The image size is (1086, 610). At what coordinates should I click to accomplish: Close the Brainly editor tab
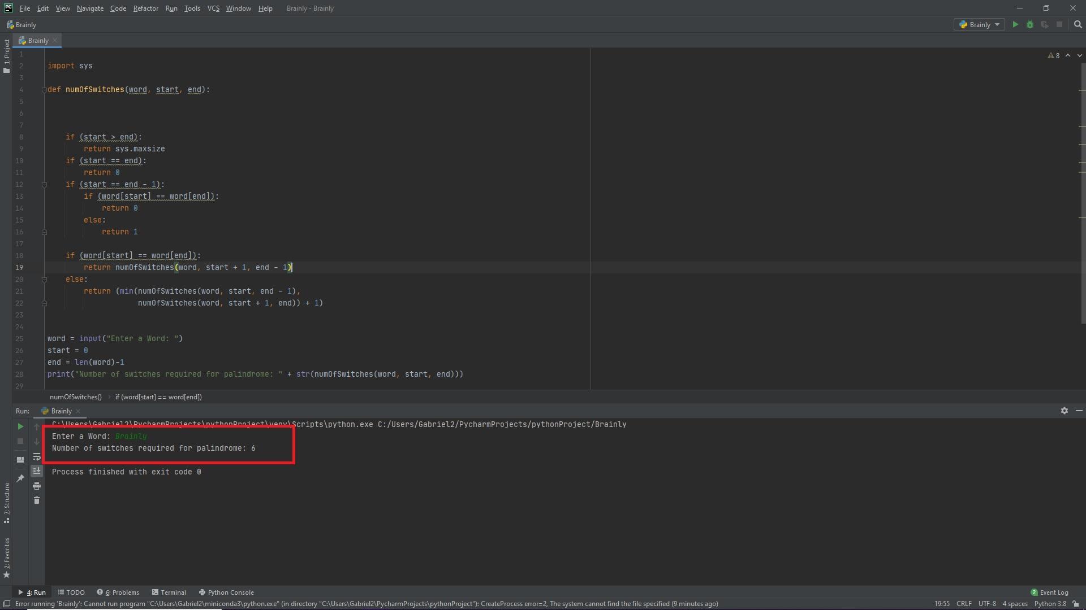(55, 41)
